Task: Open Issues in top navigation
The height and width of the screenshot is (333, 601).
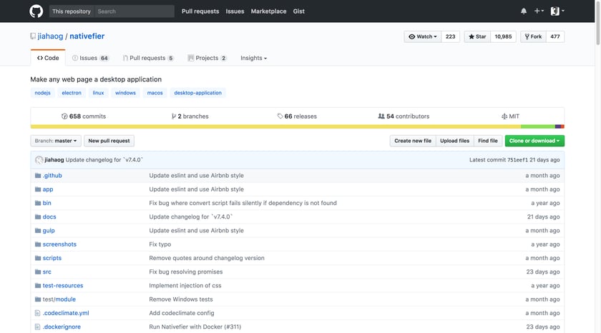Action: pos(235,11)
